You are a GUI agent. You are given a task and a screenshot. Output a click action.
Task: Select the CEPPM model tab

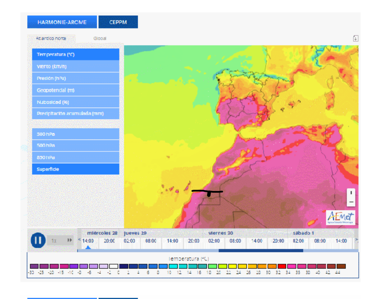[118, 22]
